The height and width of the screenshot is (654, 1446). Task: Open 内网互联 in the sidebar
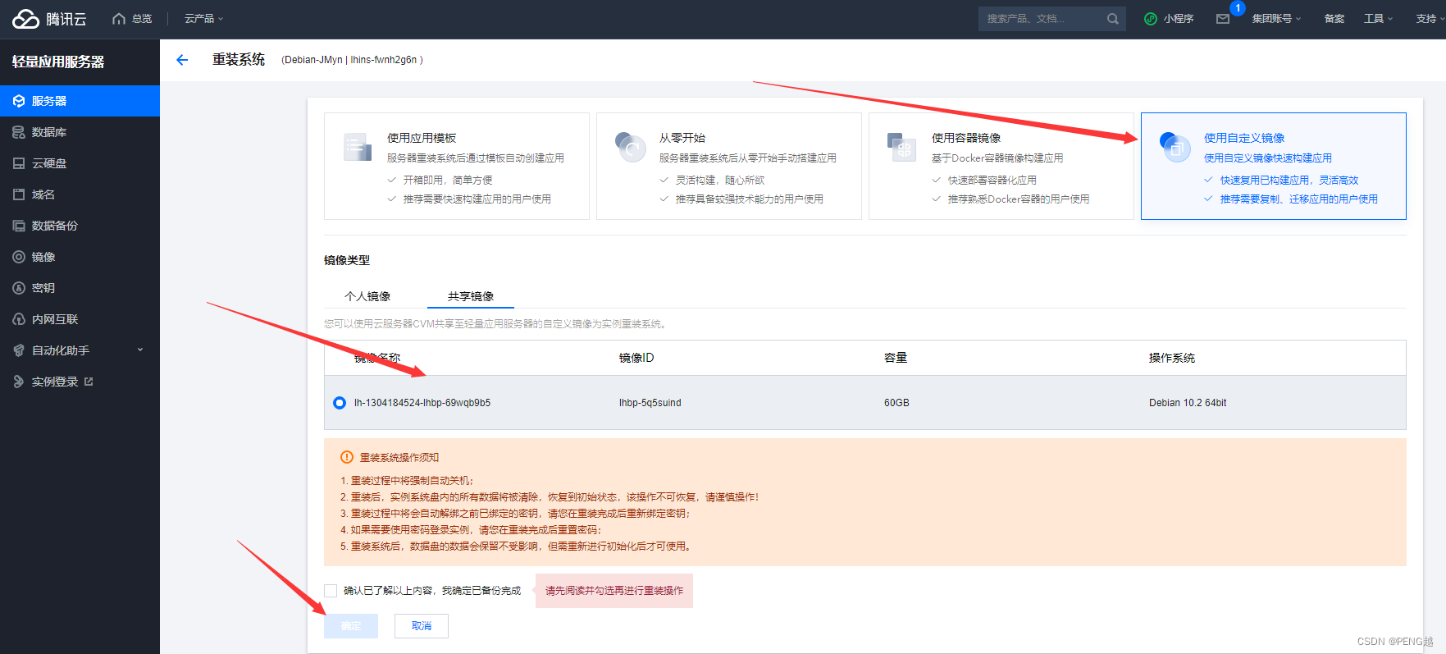tap(80, 319)
